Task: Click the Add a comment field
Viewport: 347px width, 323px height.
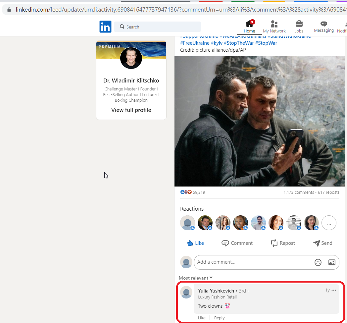Action: tap(267, 262)
